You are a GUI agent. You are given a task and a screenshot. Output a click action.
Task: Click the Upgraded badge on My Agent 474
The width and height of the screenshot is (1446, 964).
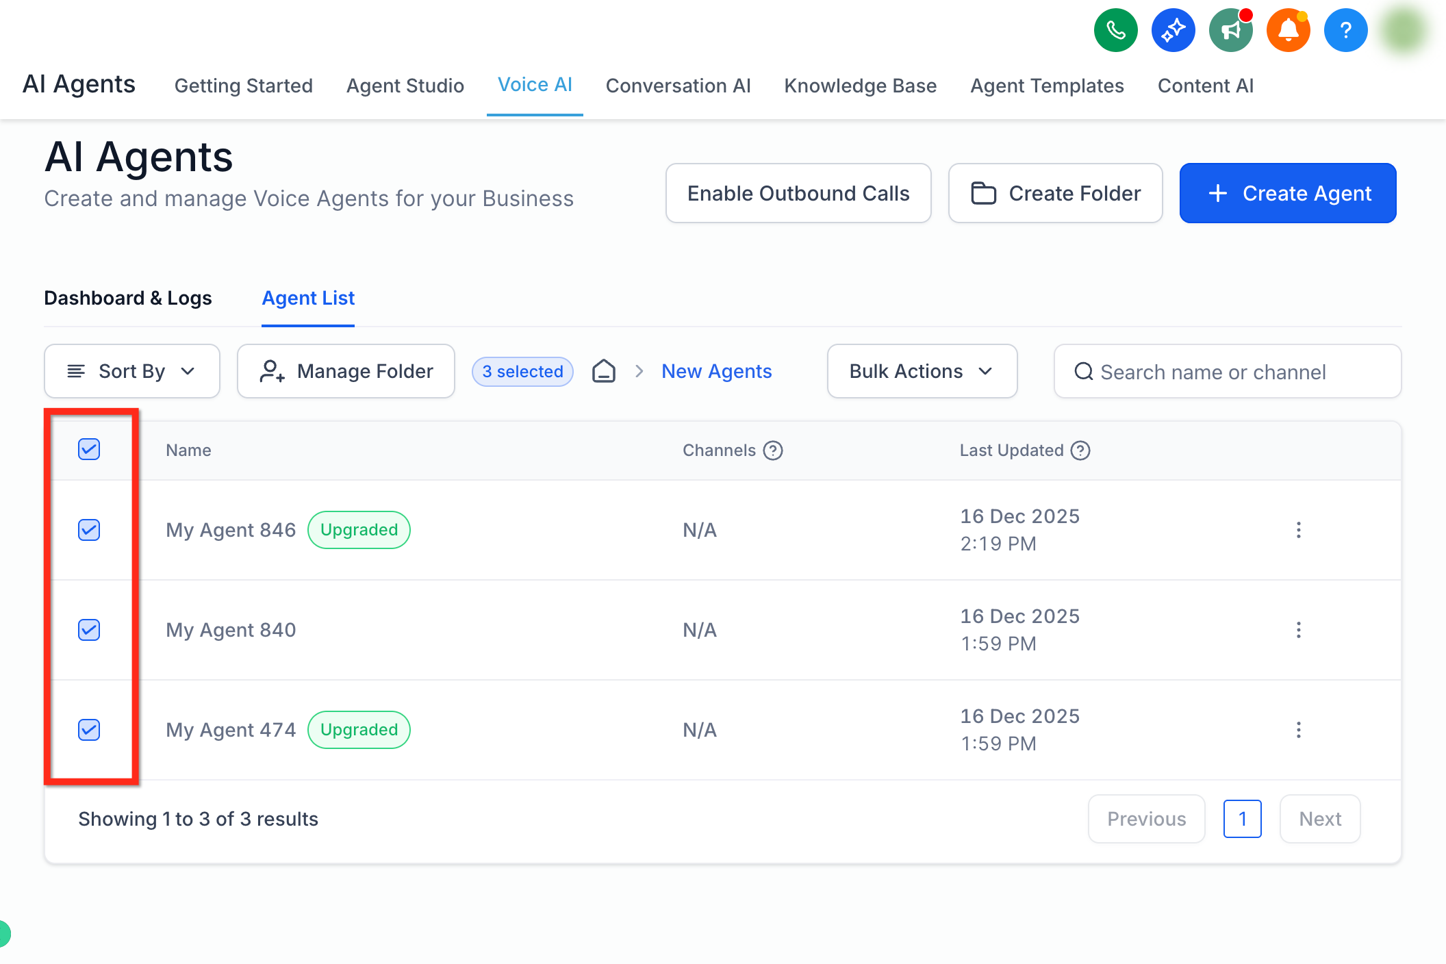pyautogui.click(x=359, y=730)
